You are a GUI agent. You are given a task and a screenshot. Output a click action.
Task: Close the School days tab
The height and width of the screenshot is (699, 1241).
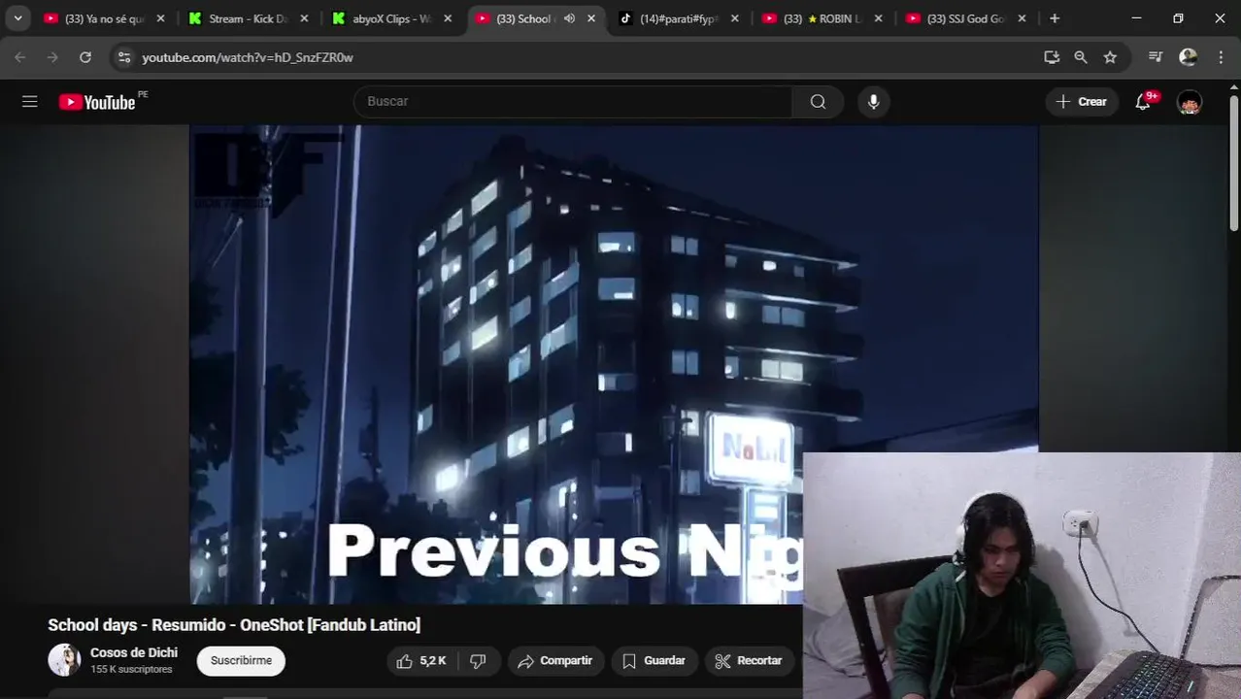(x=591, y=18)
